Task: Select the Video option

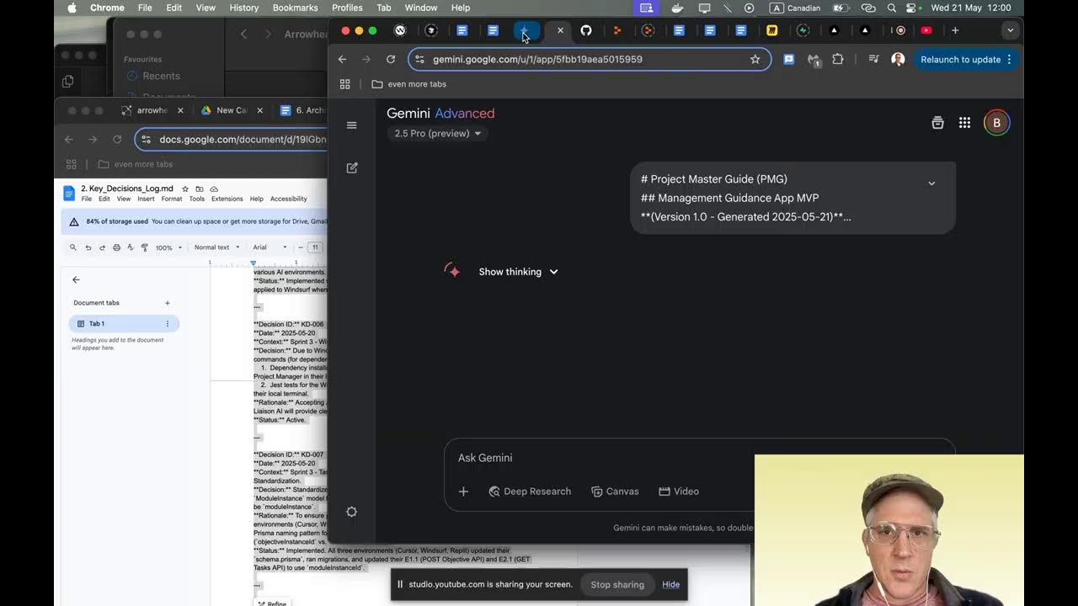Action: pos(679,492)
